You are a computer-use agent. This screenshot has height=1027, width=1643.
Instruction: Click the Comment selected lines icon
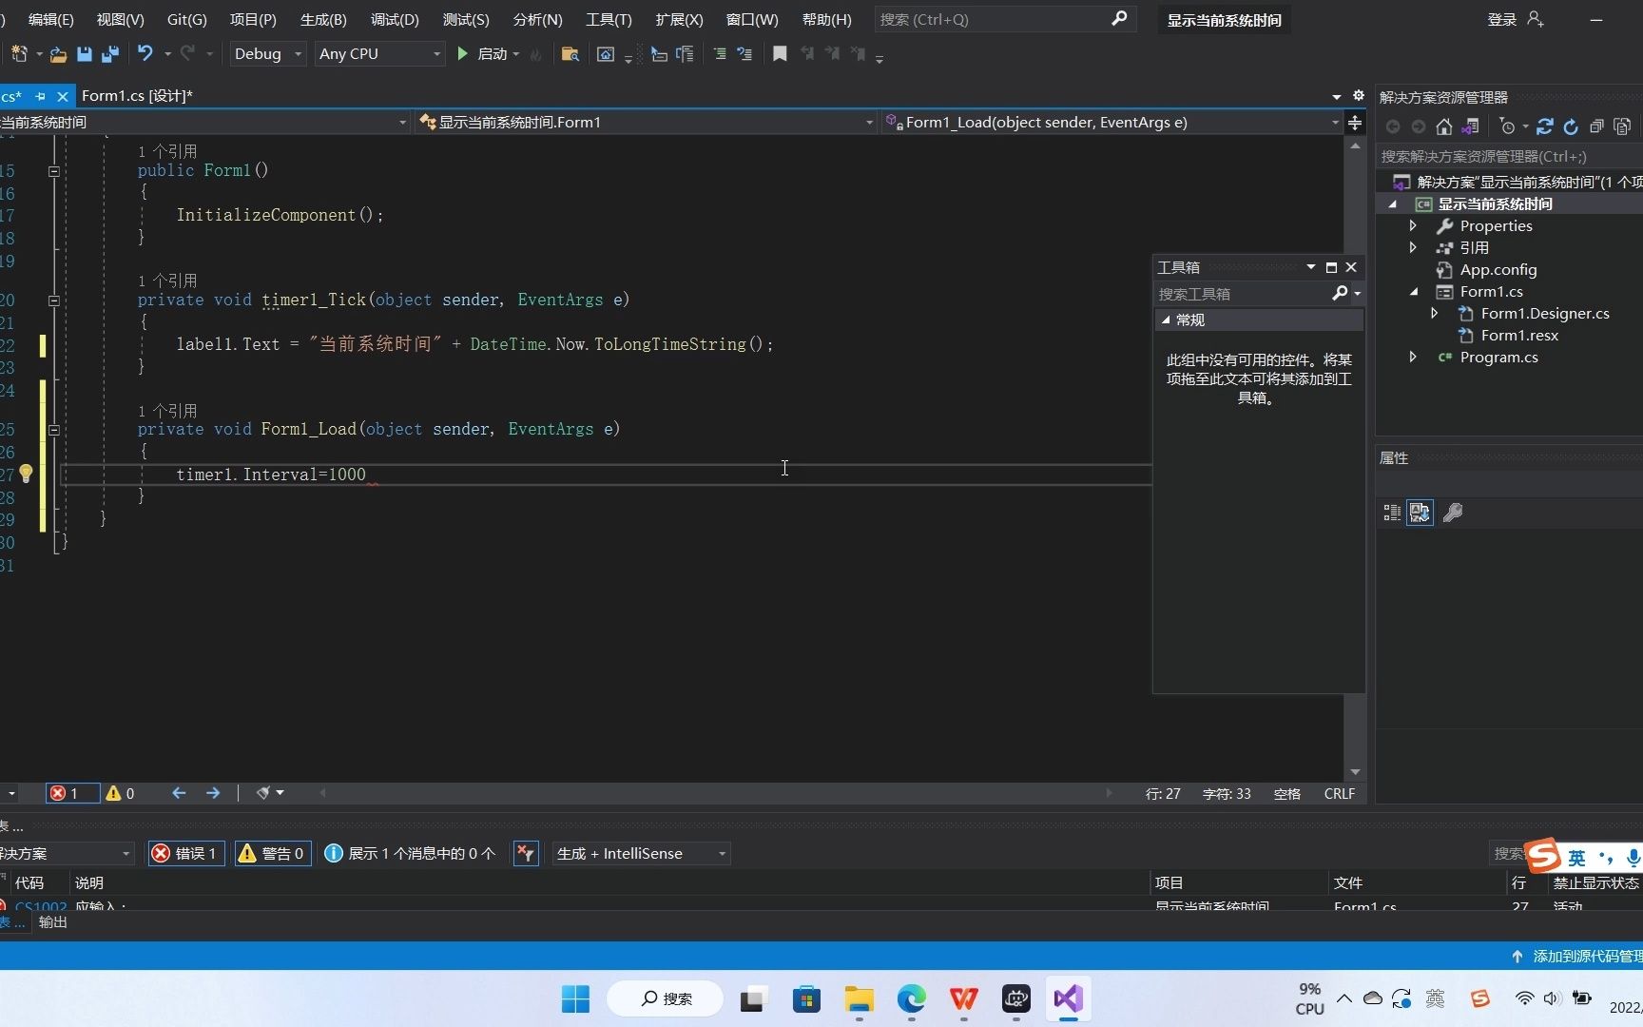[720, 54]
